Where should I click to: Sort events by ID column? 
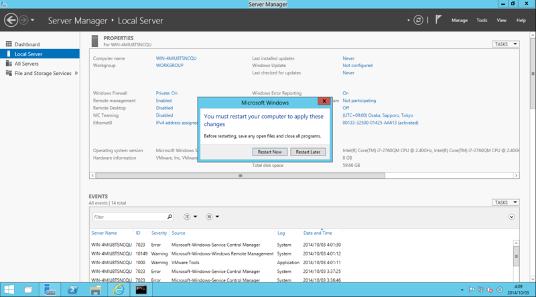tap(138, 233)
